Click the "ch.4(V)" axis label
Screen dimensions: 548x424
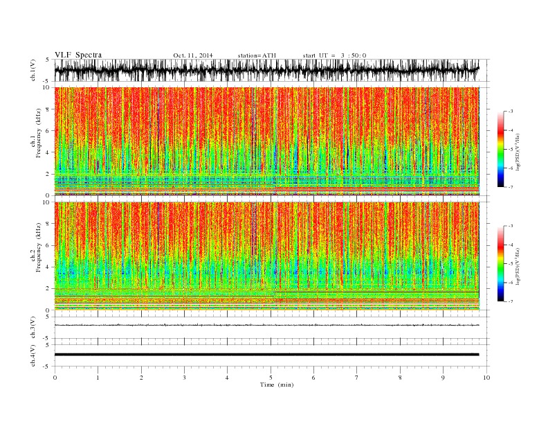[33, 355]
